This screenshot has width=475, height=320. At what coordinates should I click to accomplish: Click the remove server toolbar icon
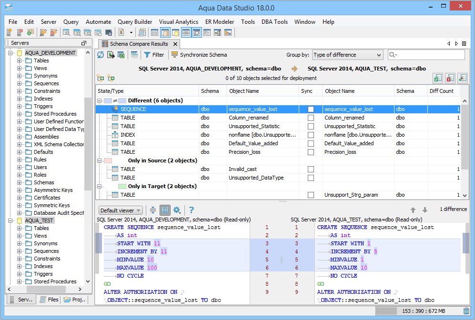click(20, 32)
